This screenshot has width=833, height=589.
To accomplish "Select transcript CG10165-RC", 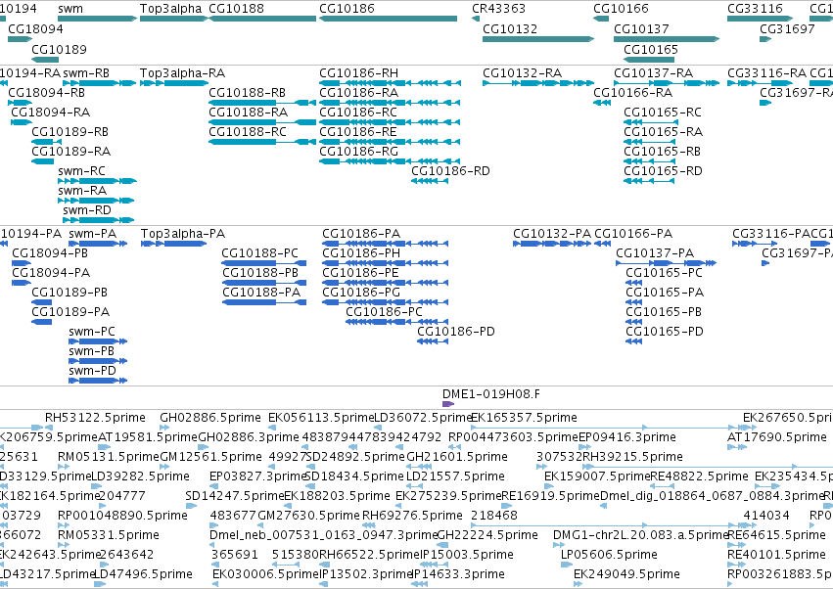I will coord(649,122).
